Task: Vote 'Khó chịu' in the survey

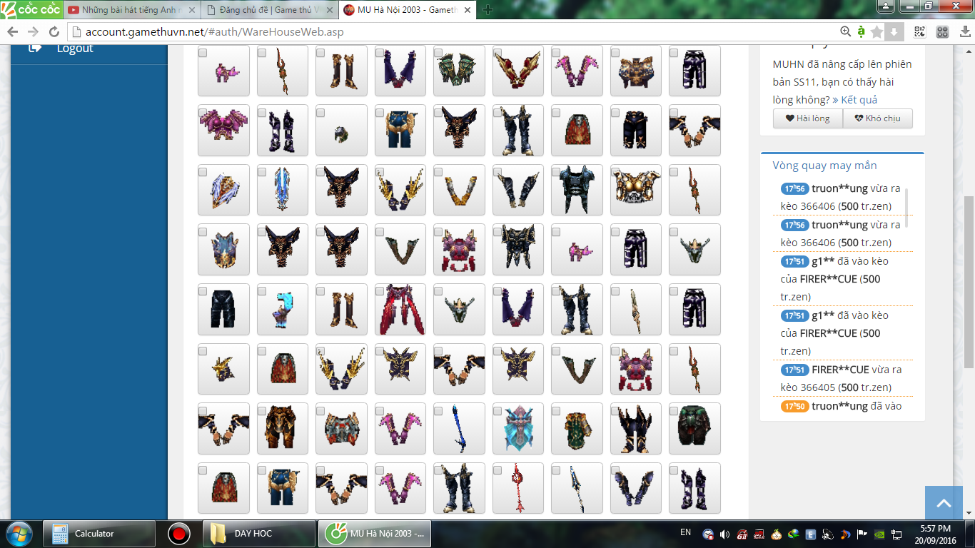Action: (x=877, y=118)
